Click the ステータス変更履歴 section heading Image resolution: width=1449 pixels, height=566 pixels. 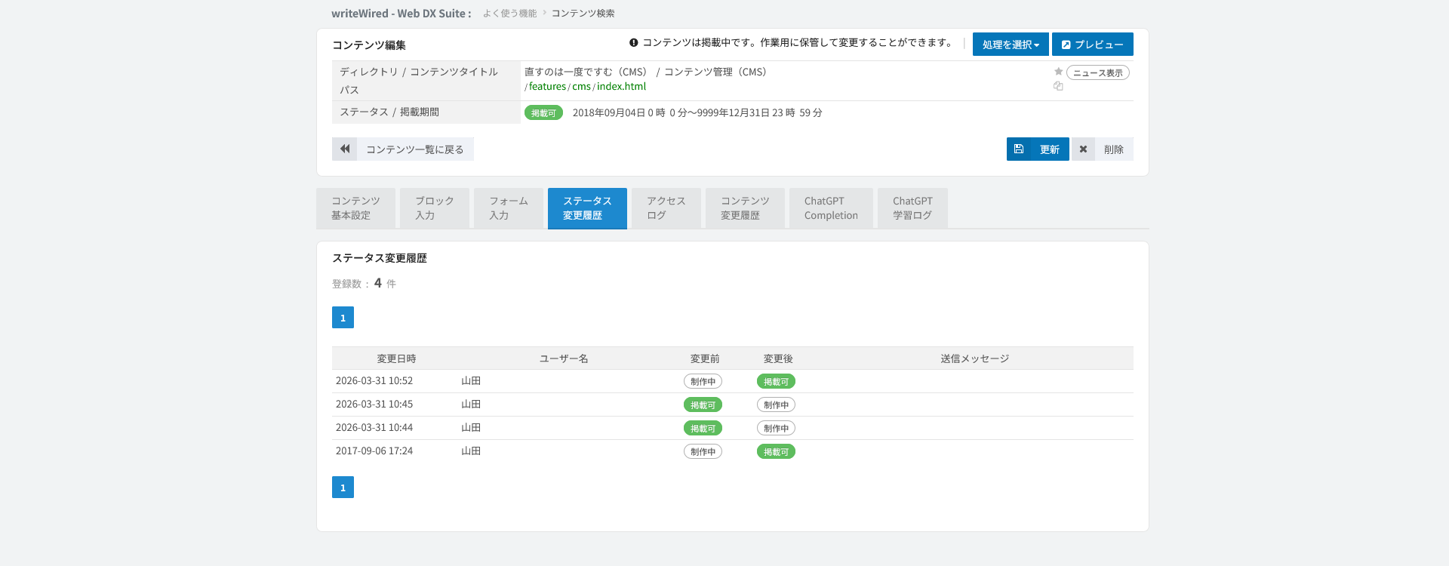[380, 258]
